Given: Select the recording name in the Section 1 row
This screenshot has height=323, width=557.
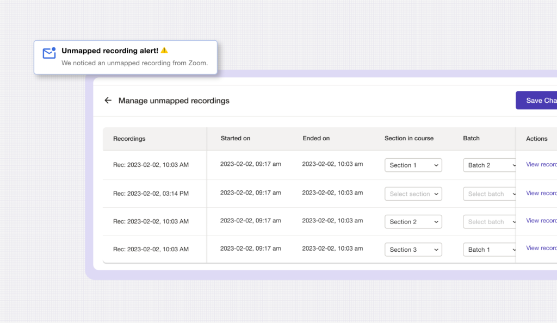Looking at the screenshot, I should tap(151, 165).
